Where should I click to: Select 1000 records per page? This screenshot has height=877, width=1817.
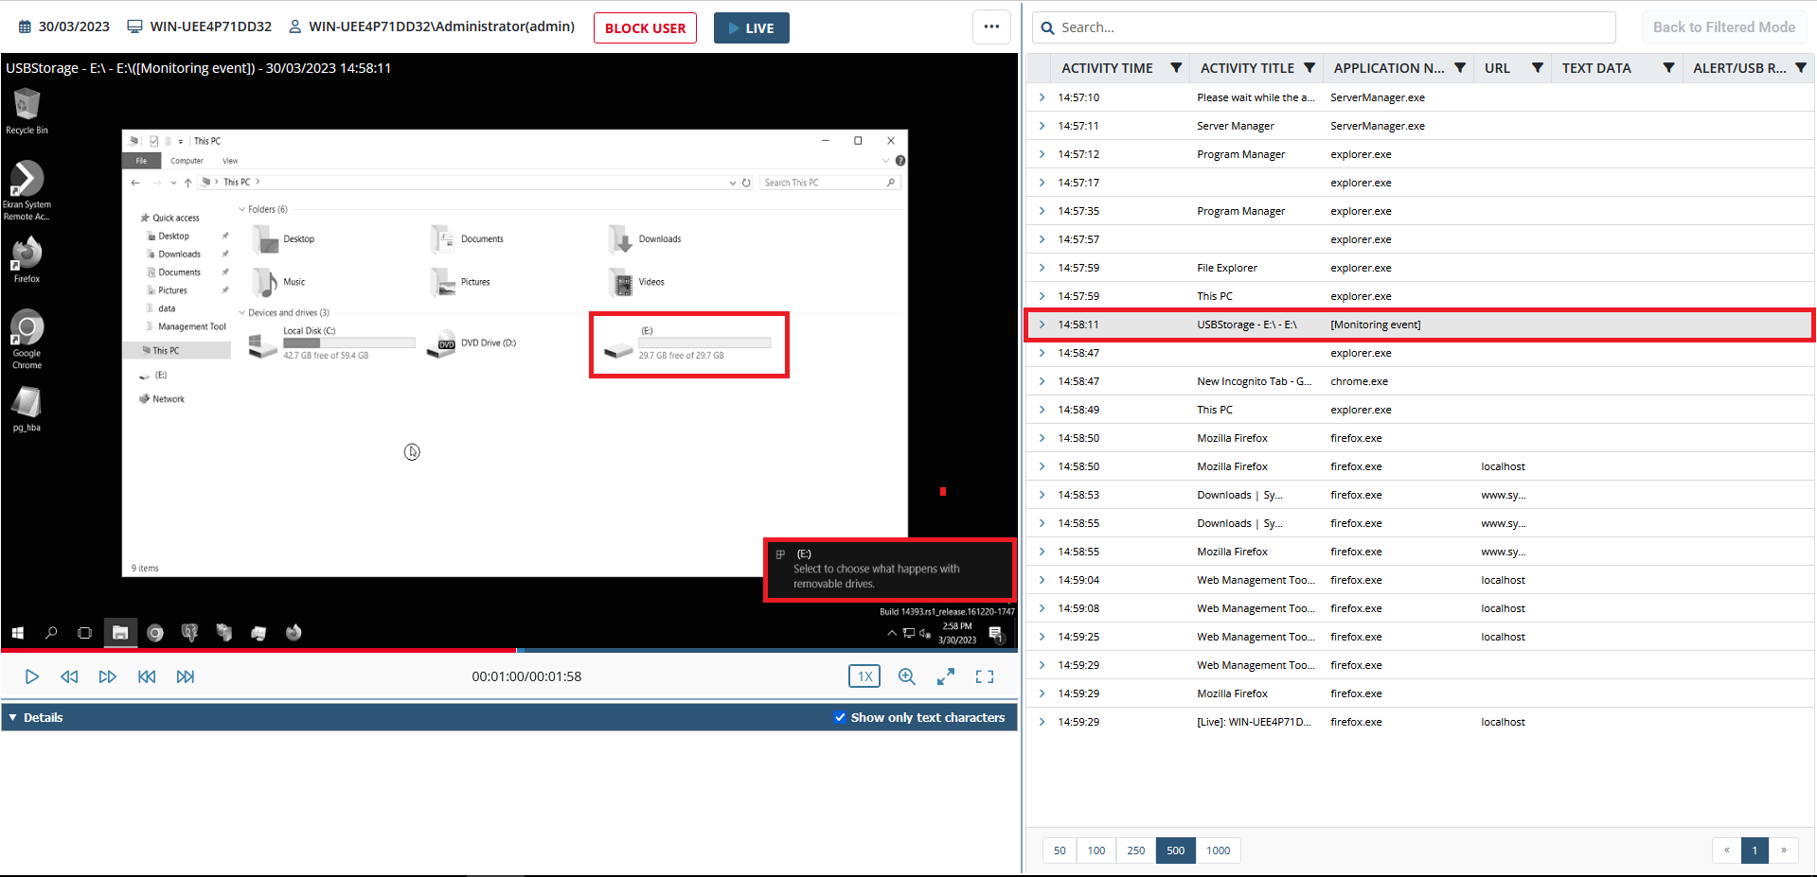pos(1218,851)
